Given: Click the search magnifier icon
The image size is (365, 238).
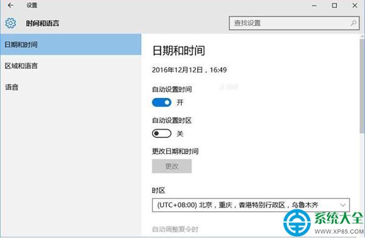Looking at the screenshot, I should (353, 23).
